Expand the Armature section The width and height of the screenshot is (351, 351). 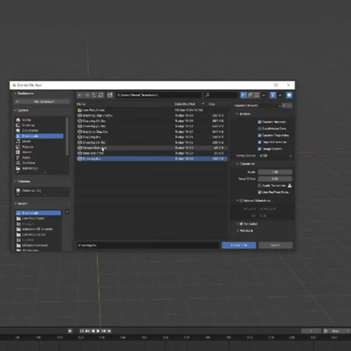click(237, 230)
